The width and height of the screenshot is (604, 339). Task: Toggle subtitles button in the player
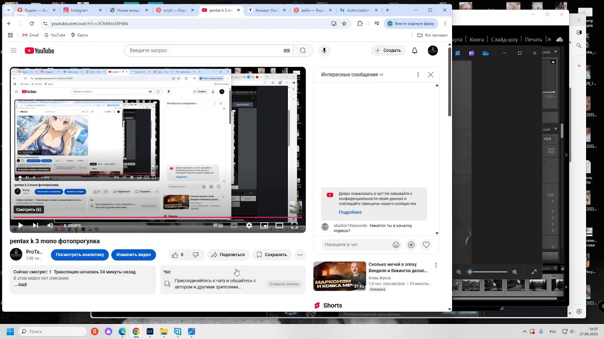[234, 226]
